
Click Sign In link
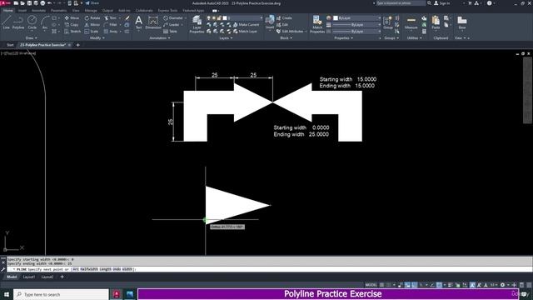pos(442,3)
